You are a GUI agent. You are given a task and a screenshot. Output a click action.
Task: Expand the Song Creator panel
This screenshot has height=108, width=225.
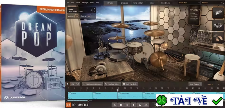pos(195,84)
